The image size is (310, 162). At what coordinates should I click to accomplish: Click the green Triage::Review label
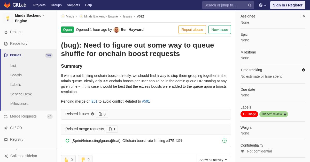(271, 114)
